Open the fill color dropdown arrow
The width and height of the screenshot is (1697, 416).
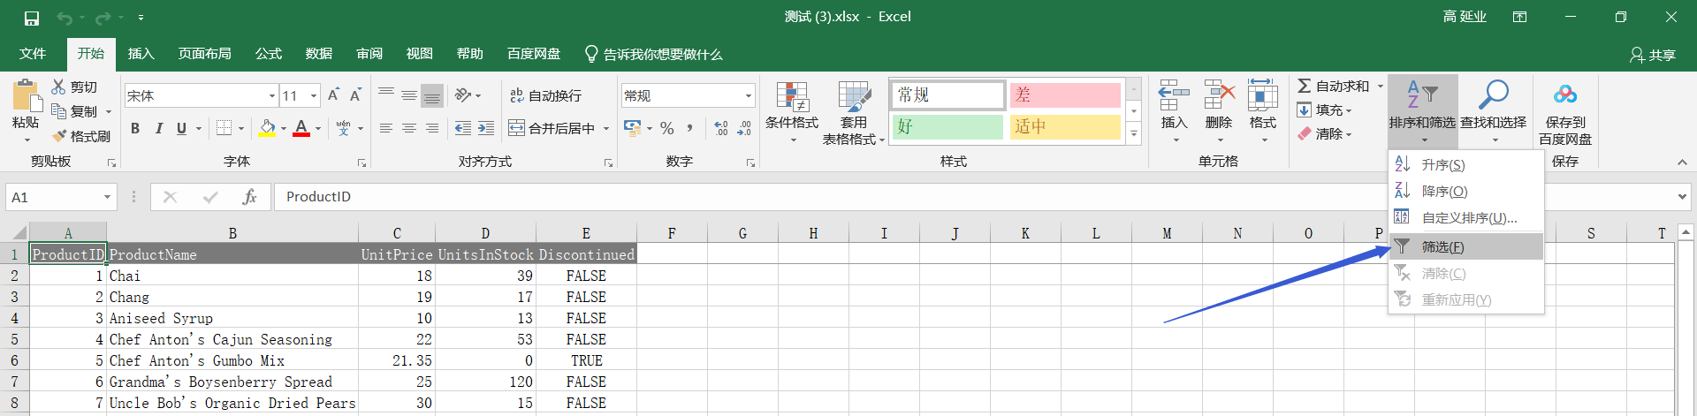coord(284,128)
